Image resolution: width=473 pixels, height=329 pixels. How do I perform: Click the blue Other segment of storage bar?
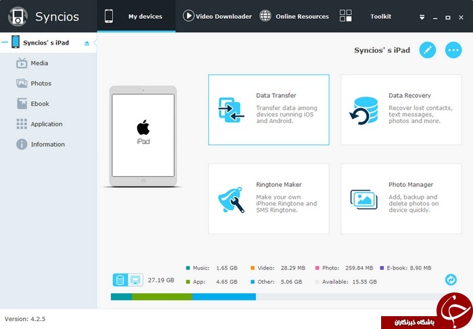point(224,297)
